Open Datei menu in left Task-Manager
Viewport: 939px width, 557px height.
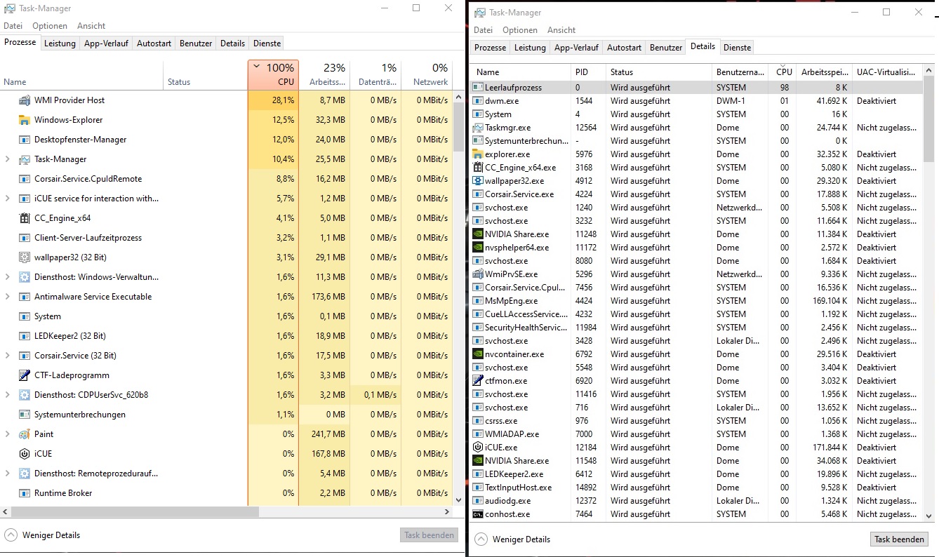pyautogui.click(x=13, y=26)
